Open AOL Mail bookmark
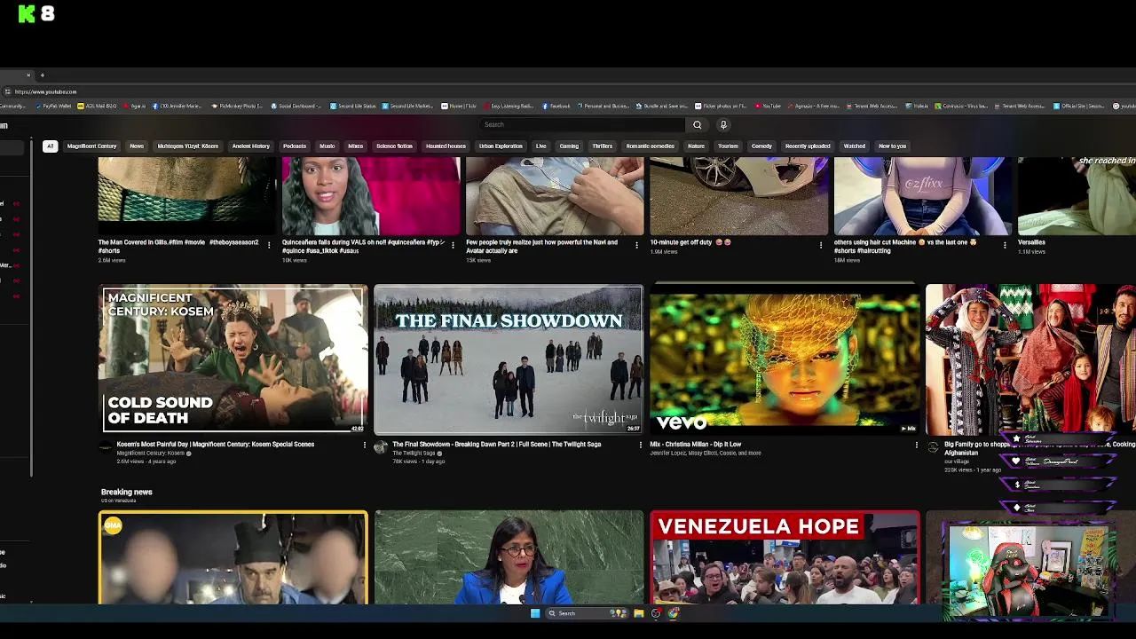This screenshot has height=639, width=1136. pos(98,106)
